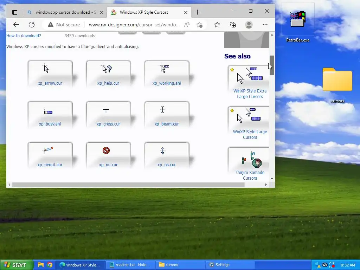Open Tanjiro Kamado Cursors link

click(x=250, y=175)
